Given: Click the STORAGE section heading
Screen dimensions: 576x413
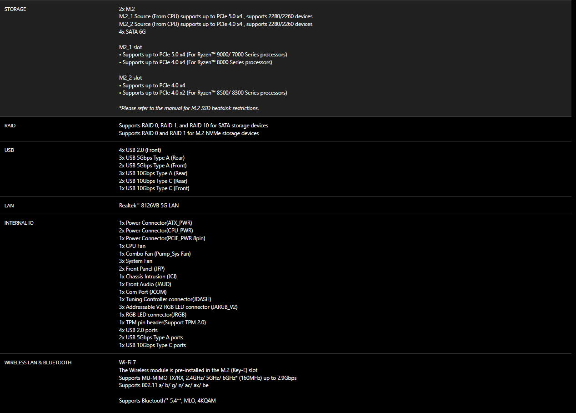Looking at the screenshot, I should [x=15, y=9].
